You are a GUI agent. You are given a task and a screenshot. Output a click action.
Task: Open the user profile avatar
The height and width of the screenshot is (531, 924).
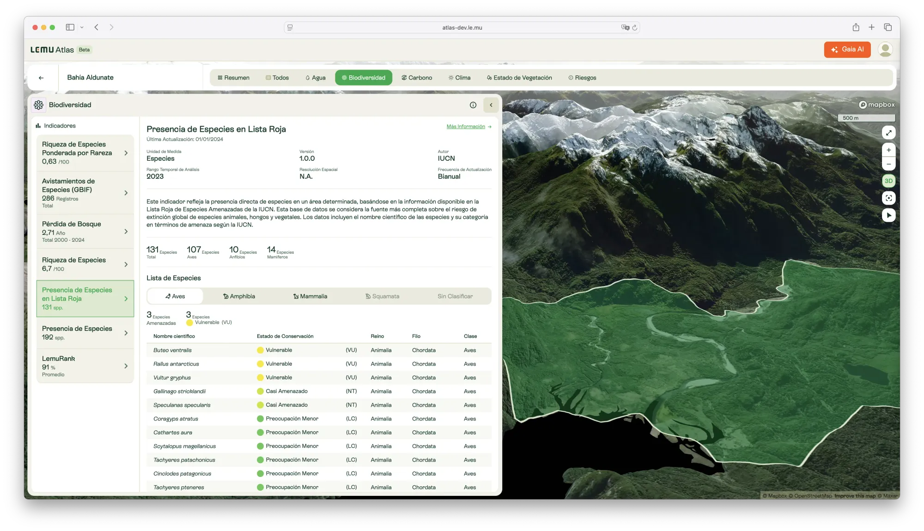click(885, 49)
